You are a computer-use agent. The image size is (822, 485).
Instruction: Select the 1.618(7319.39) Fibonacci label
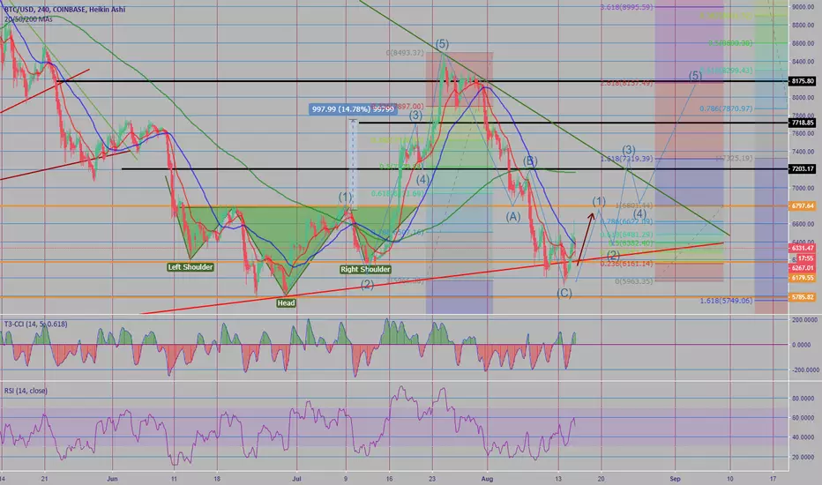(626, 159)
